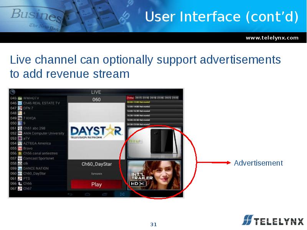Screen dimensions: 307x230
Task: Select AMA Computer University channel
Action: point(44,133)
